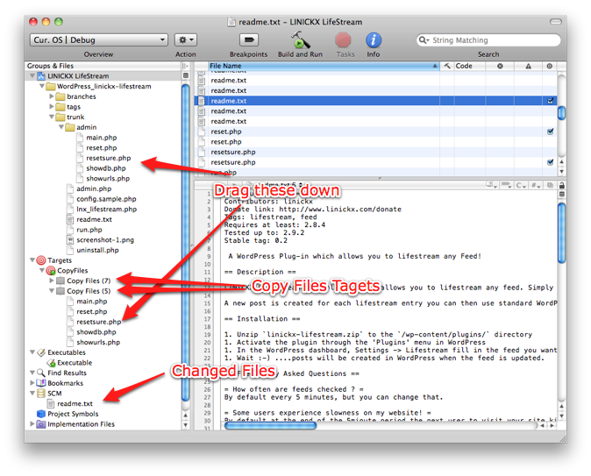Select the Project Symbols cube icon
The image size is (591, 476).
[41, 414]
